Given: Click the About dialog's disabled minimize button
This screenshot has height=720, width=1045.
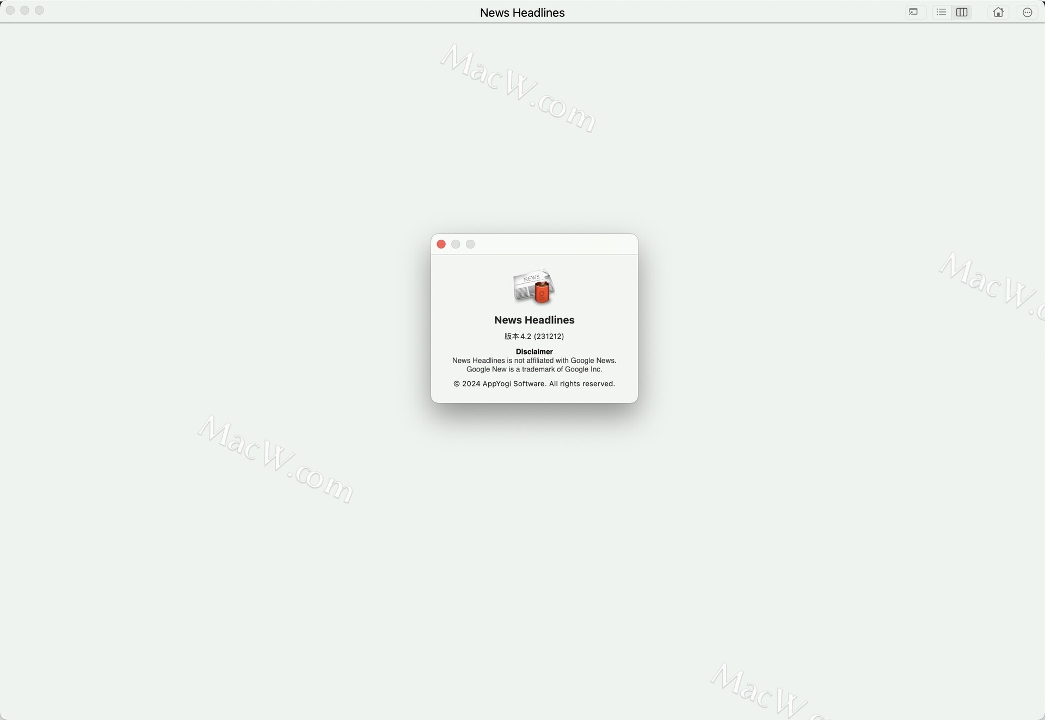Looking at the screenshot, I should (456, 244).
